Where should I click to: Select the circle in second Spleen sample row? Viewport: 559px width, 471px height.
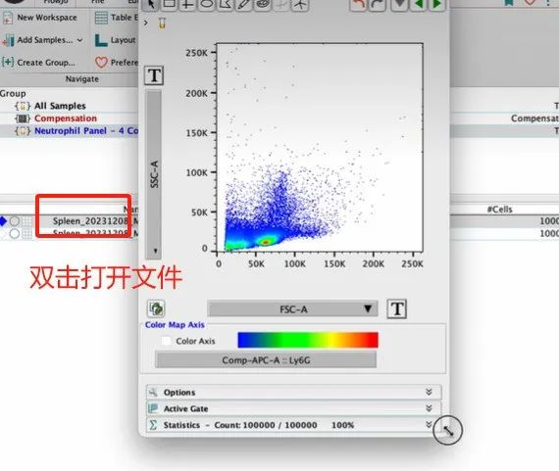click(x=15, y=234)
